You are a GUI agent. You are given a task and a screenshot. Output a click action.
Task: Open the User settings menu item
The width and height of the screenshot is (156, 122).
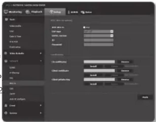point(11,31)
